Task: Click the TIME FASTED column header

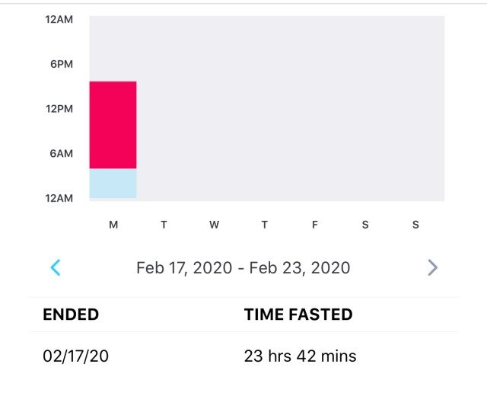Action: [298, 315]
